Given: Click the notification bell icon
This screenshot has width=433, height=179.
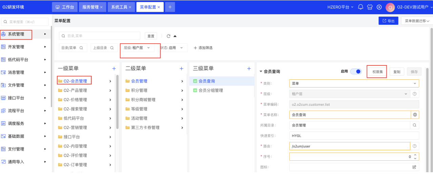Looking at the screenshot, I should coord(360,7).
